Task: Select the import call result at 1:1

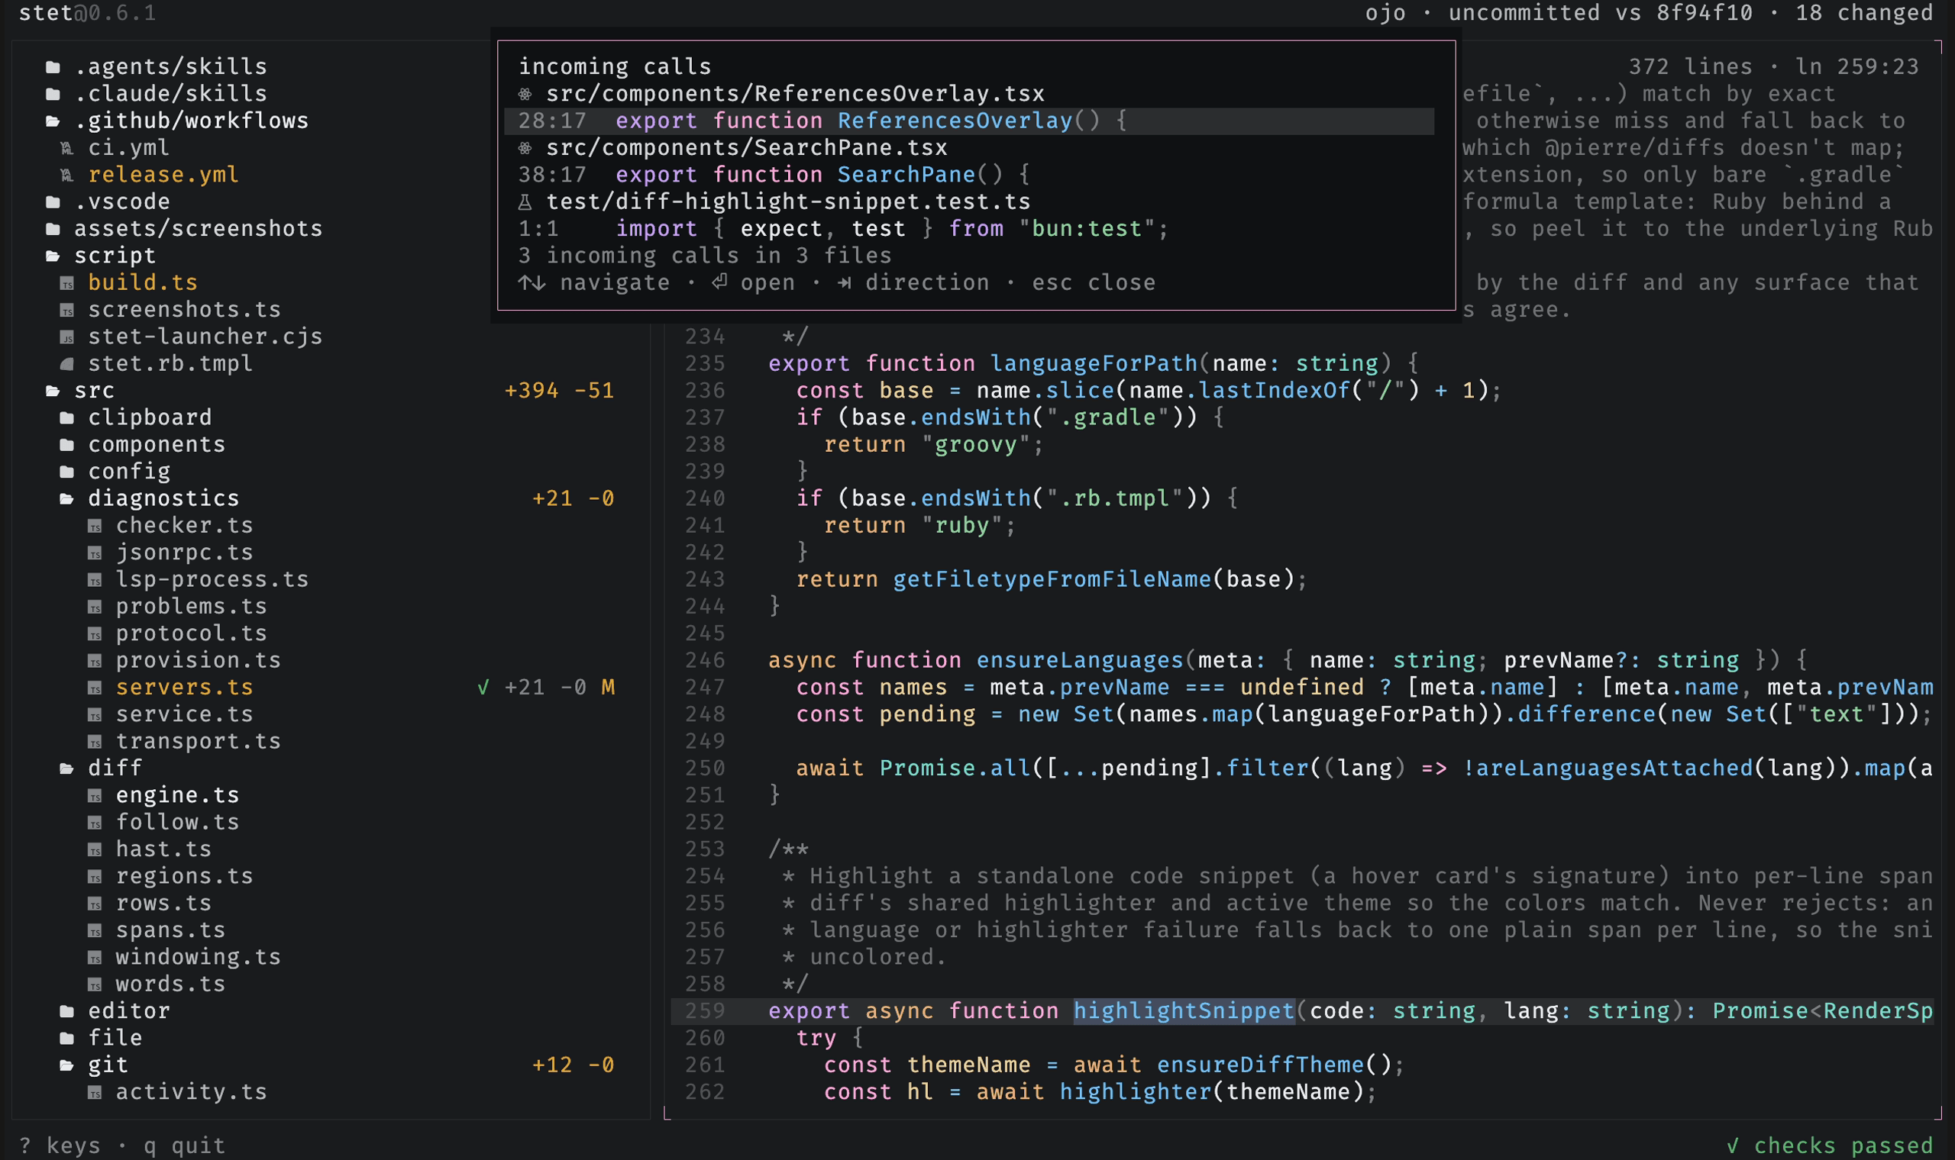Action: point(969,229)
